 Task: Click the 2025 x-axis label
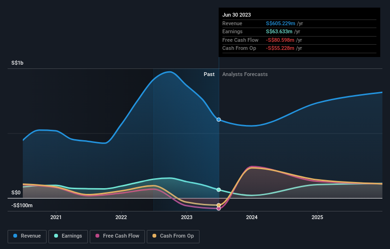(x=317, y=217)
